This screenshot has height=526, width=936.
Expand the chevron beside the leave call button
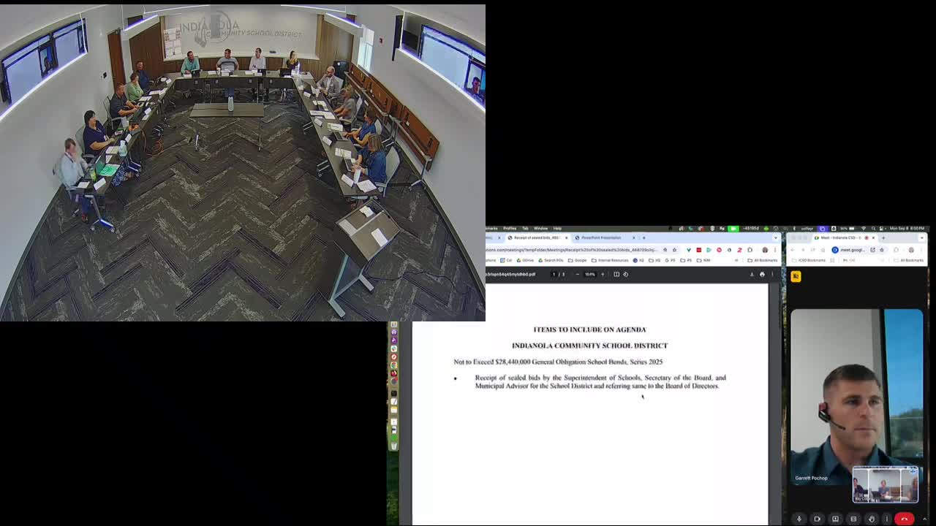924,519
